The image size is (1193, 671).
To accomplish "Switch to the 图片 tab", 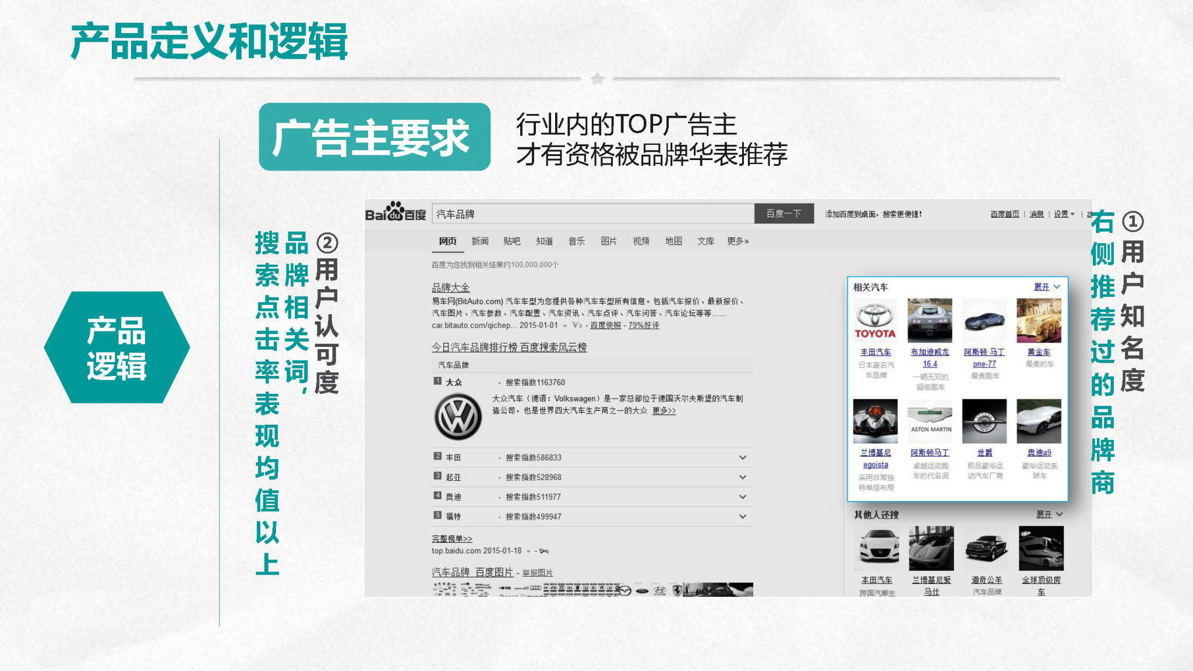I will point(608,241).
